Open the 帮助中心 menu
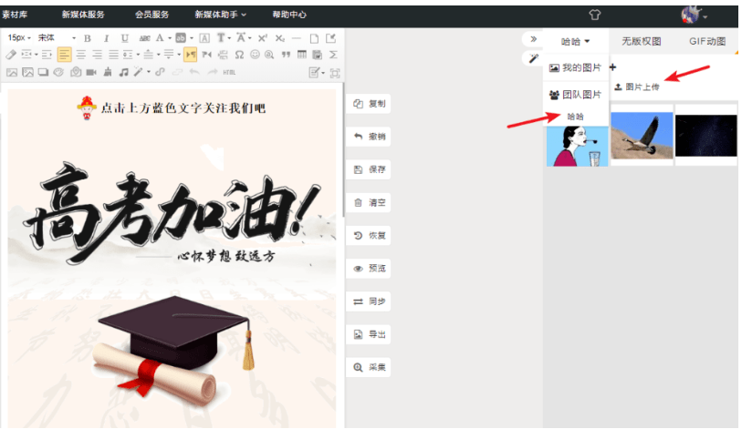The width and height of the screenshot is (742, 429). coord(289,15)
